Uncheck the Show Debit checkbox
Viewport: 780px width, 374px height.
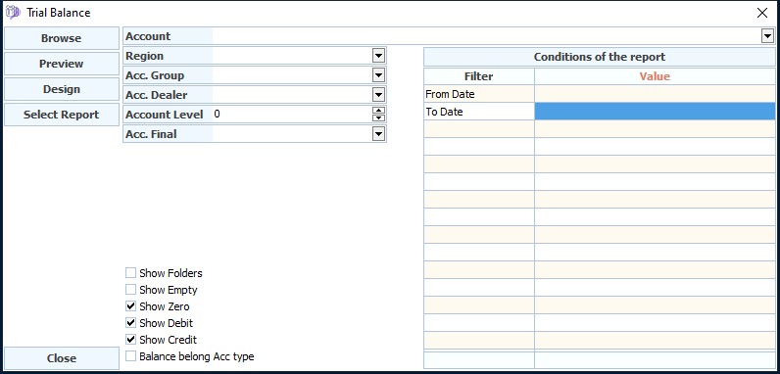[131, 323]
